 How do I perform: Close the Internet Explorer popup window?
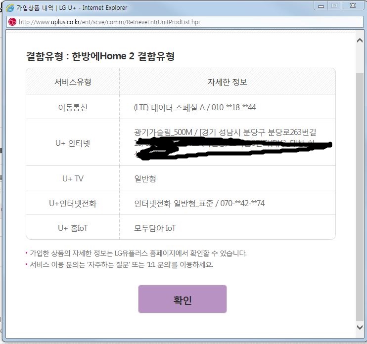[352, 6]
